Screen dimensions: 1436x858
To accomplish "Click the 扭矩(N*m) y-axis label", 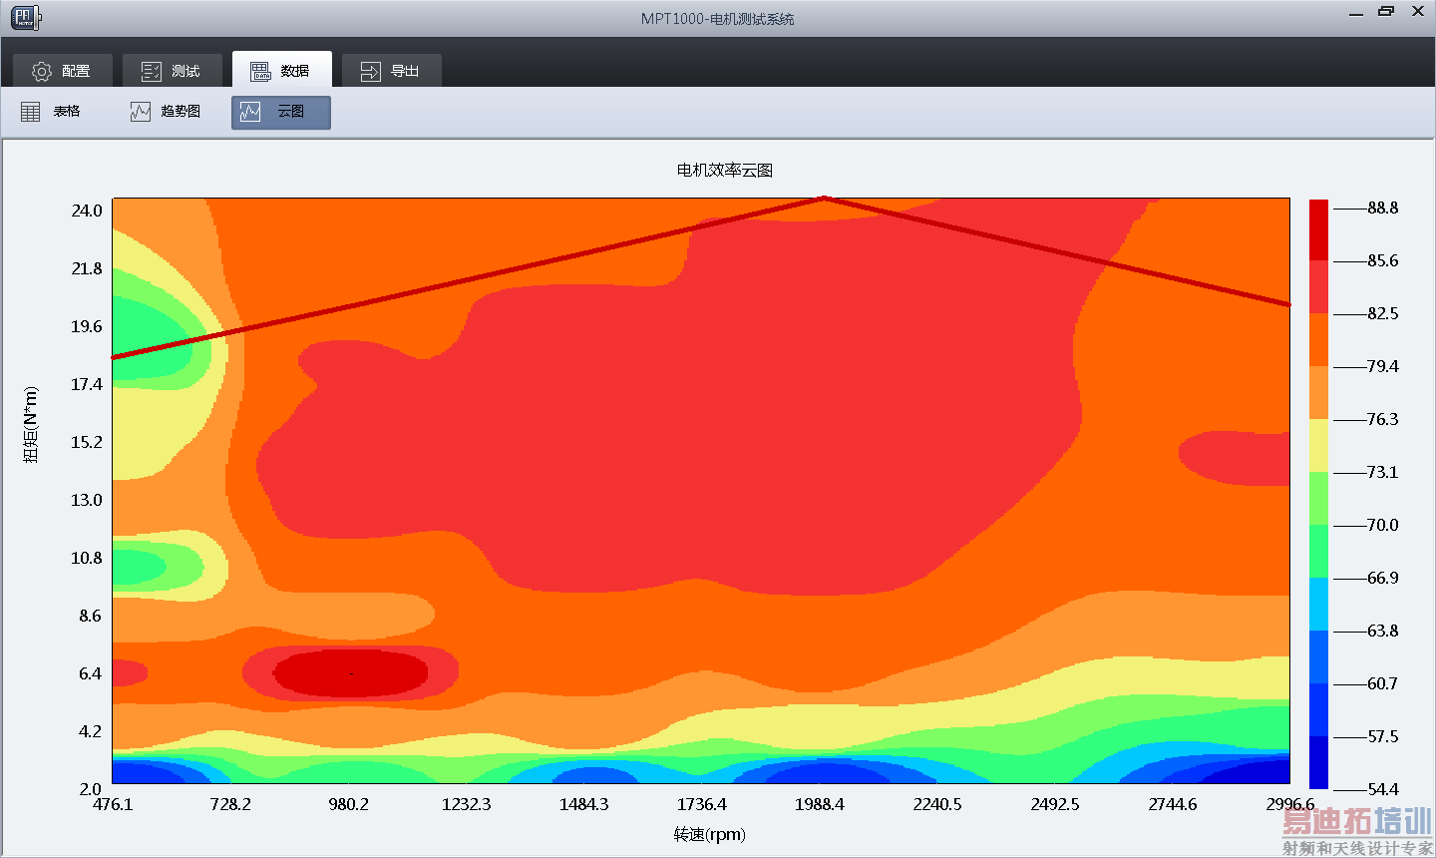I will tap(31, 424).
